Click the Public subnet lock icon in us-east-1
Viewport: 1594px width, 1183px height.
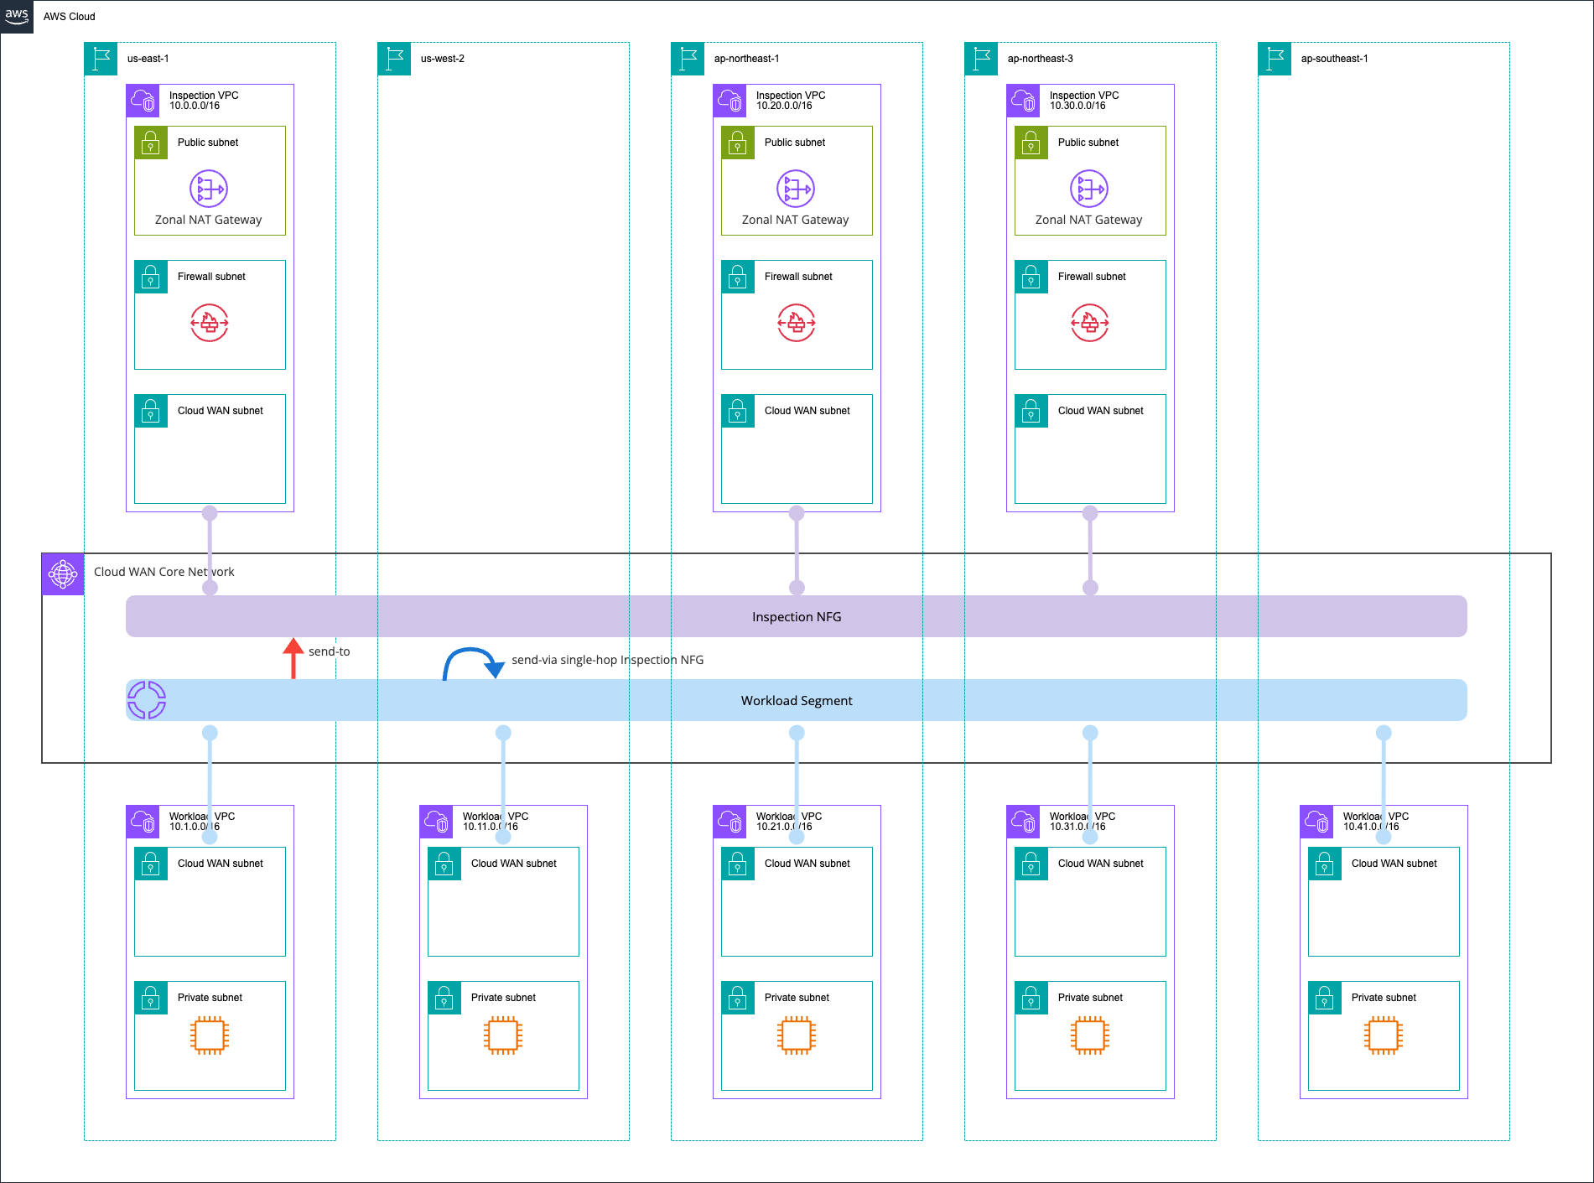[x=151, y=143]
